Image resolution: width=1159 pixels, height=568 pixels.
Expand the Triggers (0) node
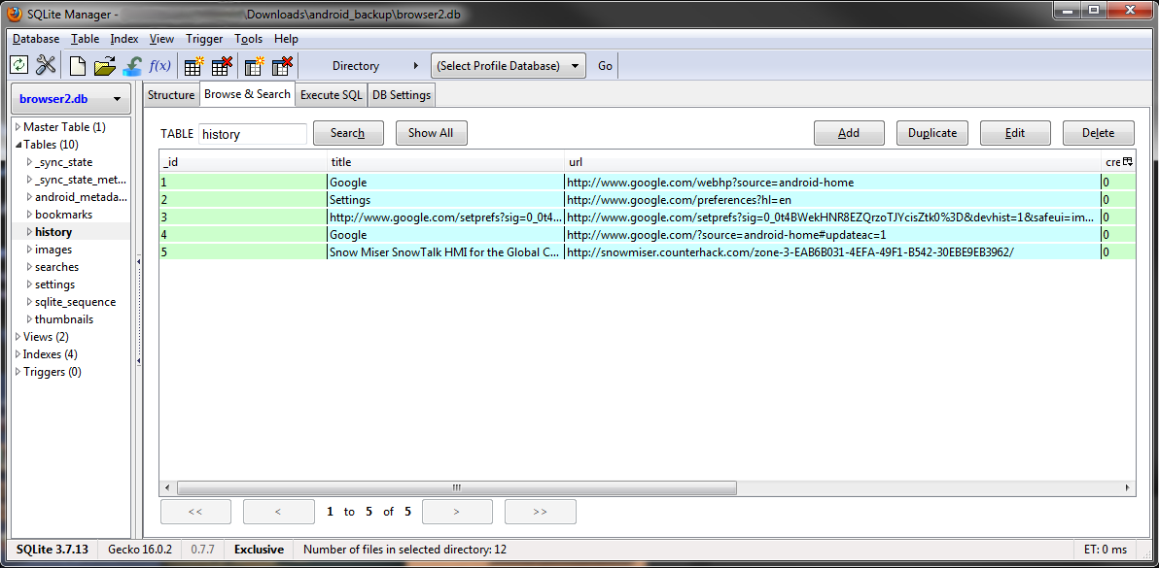click(18, 372)
